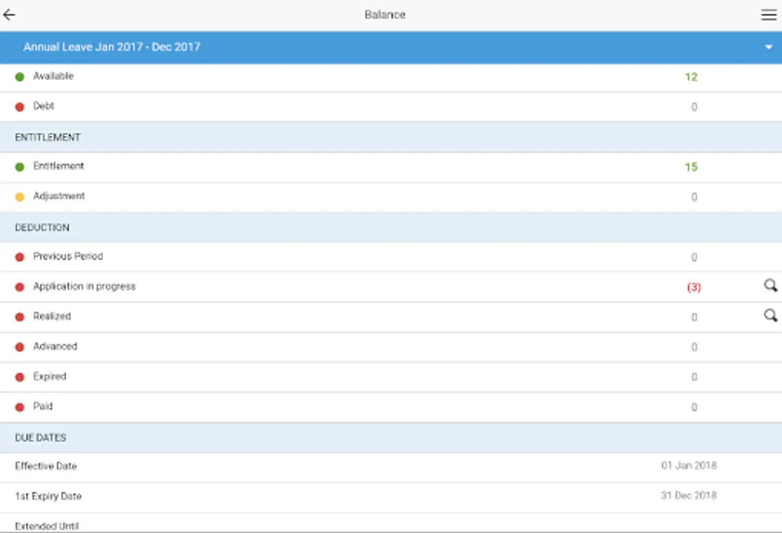Select the Advanced value 0

tap(694, 348)
